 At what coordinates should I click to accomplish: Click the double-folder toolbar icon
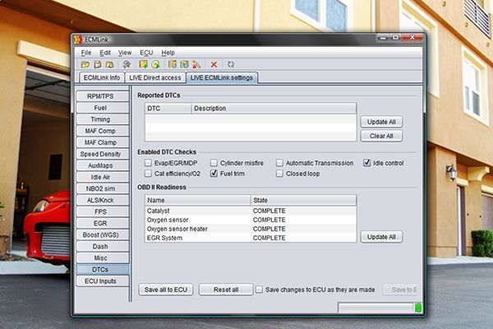coord(109,64)
